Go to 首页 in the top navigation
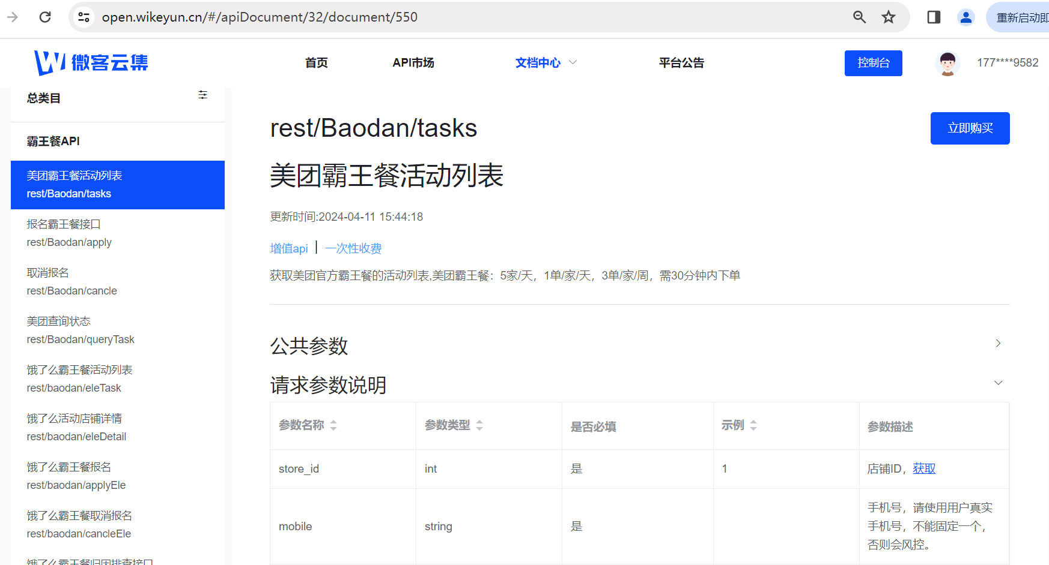This screenshot has height=565, width=1049. (x=317, y=62)
